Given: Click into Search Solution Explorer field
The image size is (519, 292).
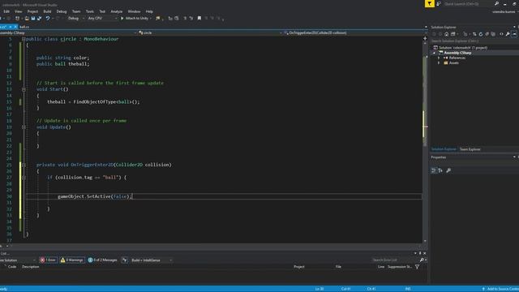Looking at the screenshot, I should (474, 41).
